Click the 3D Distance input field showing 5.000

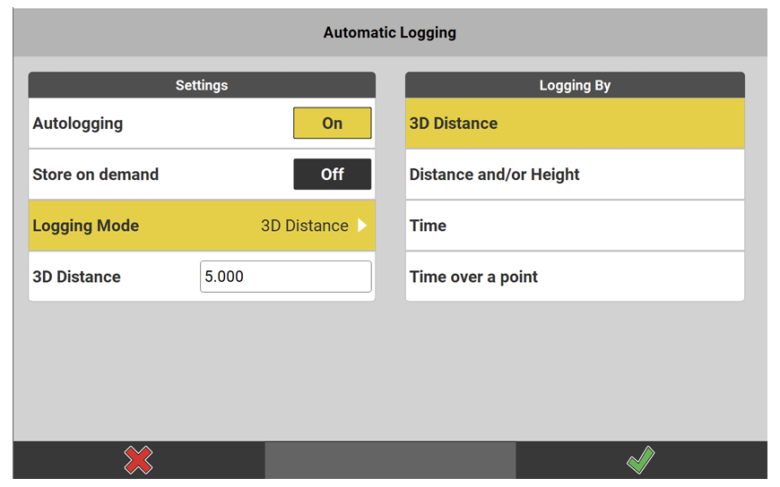point(285,277)
